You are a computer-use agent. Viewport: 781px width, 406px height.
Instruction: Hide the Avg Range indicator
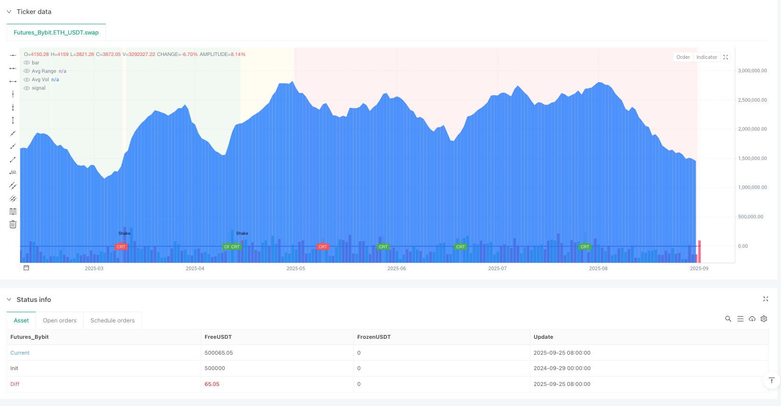[x=27, y=71]
